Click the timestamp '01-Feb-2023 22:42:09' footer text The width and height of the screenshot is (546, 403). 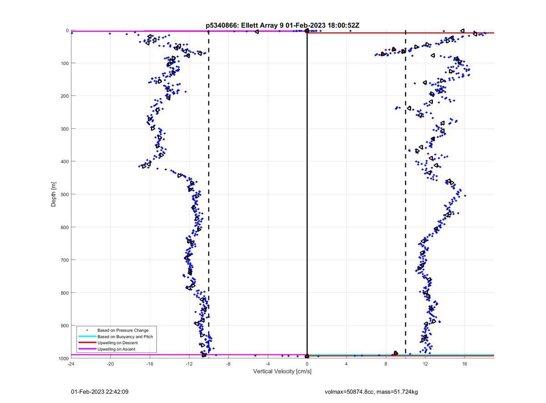(x=100, y=392)
